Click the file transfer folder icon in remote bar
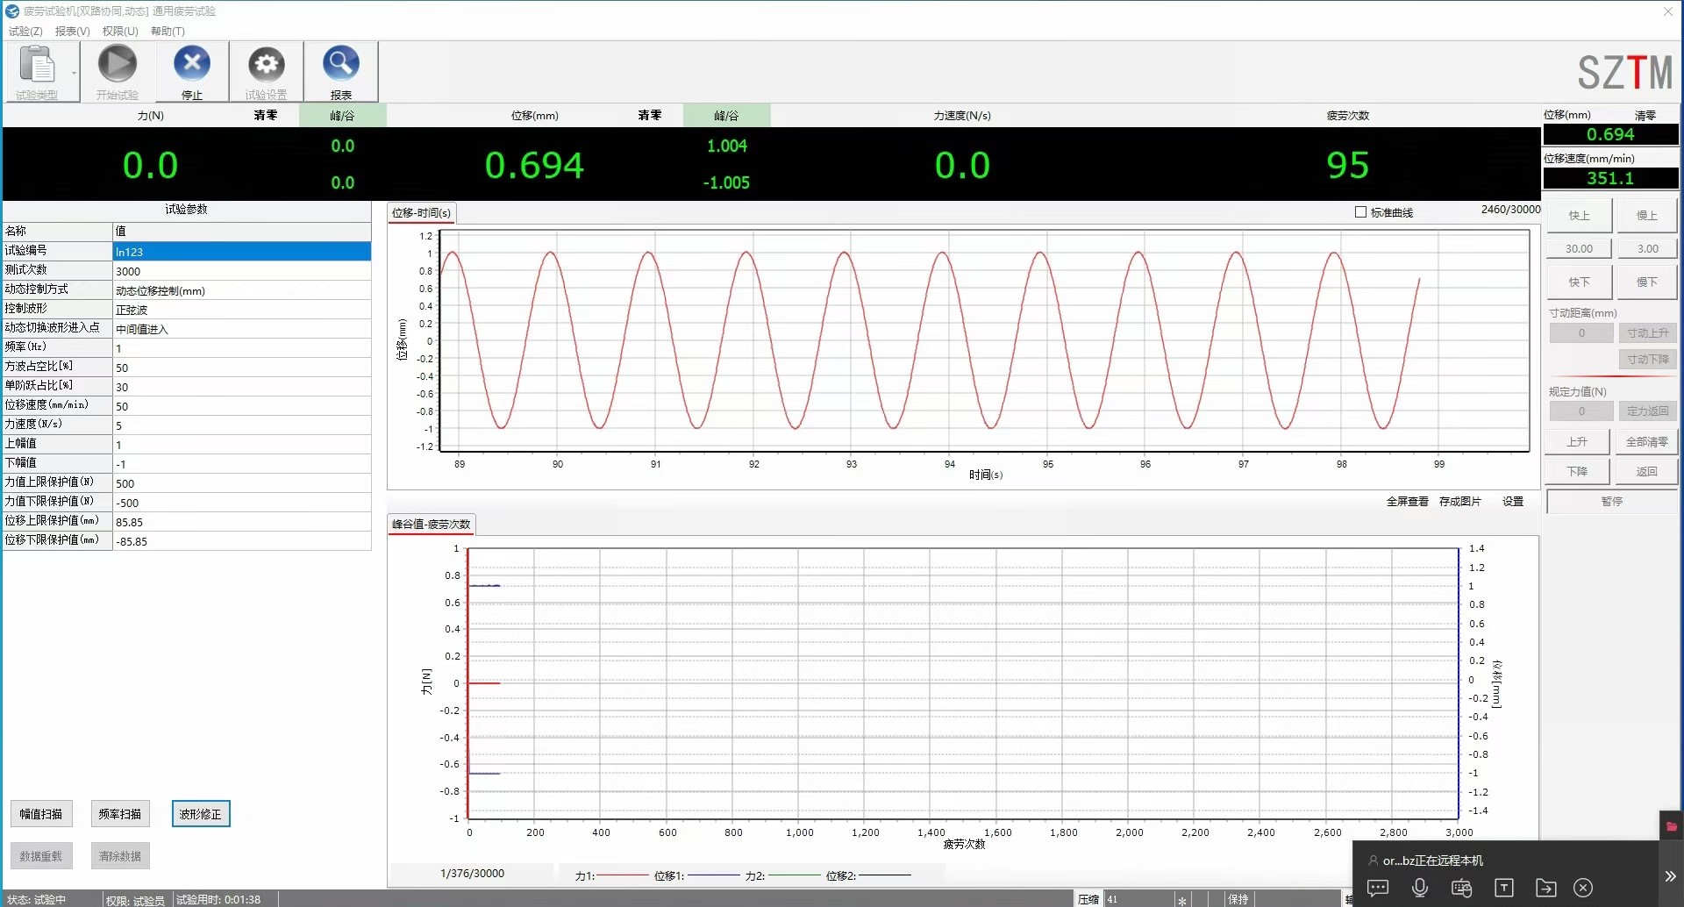Screen dimensions: 1684x907 (x=1545, y=888)
